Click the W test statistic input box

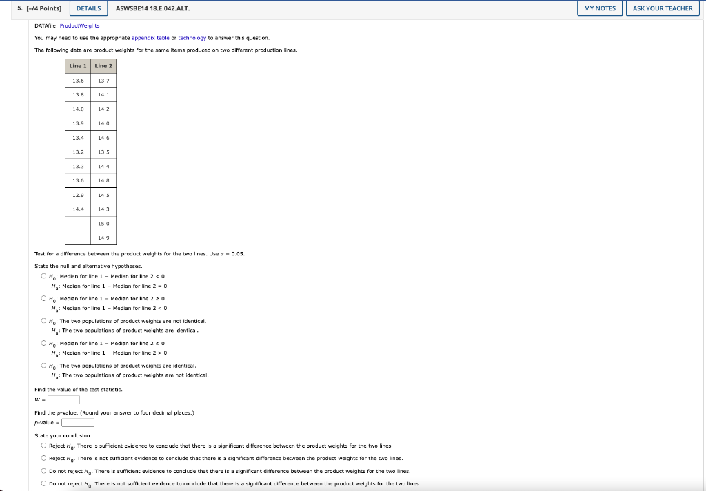click(x=64, y=399)
